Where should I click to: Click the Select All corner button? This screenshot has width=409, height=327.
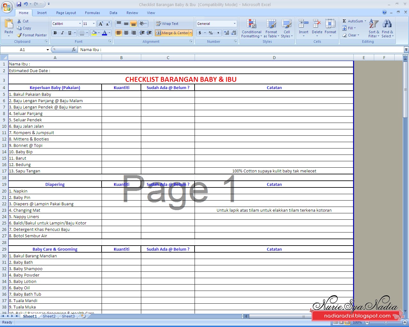tap(4, 58)
